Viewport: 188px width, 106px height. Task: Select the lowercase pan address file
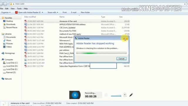coord(64,50)
